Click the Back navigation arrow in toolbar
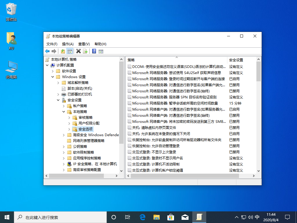The height and width of the screenshot is (223, 297). (47, 51)
